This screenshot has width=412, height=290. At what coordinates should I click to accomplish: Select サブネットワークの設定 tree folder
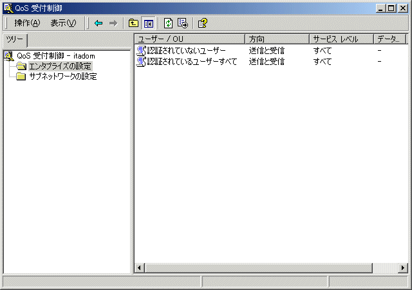pyautogui.click(x=63, y=77)
